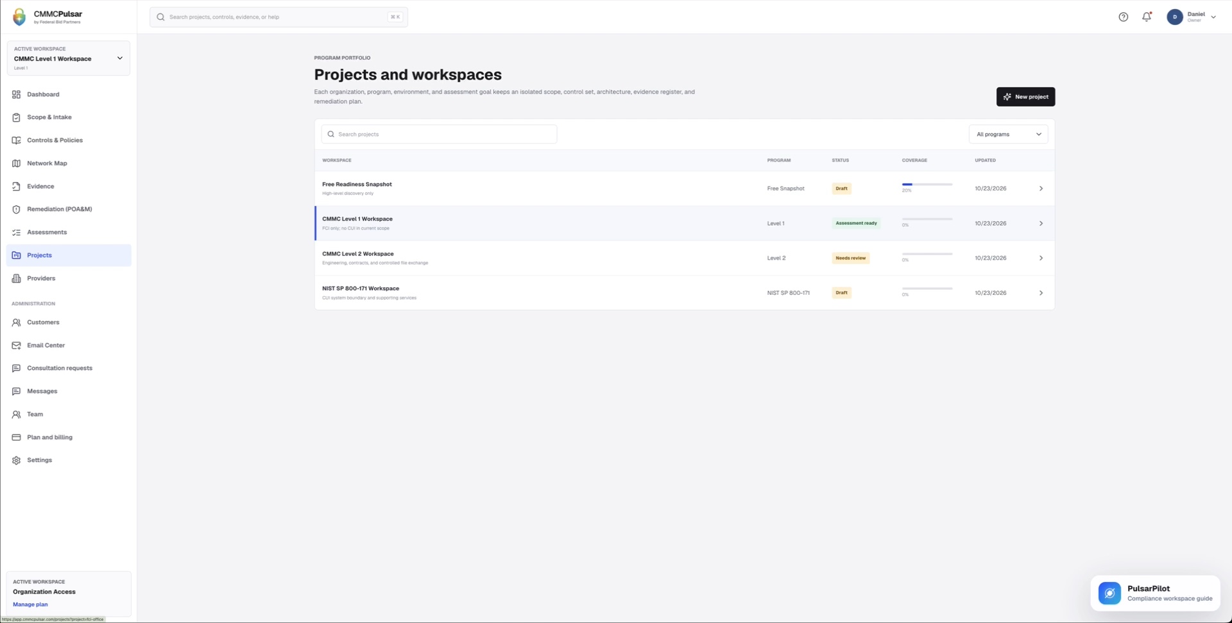
Task: Click the Manage plan link
Action: point(30,604)
